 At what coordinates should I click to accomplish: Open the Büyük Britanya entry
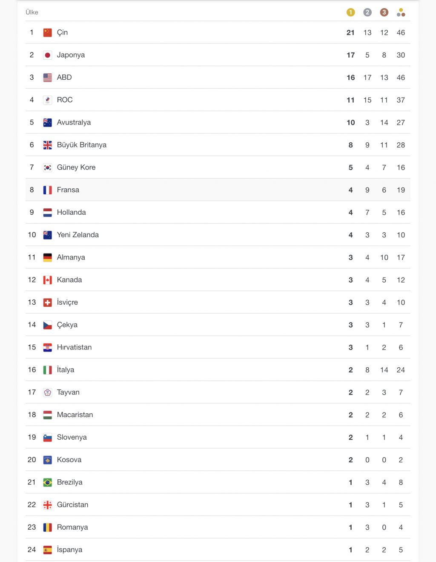[218, 145]
